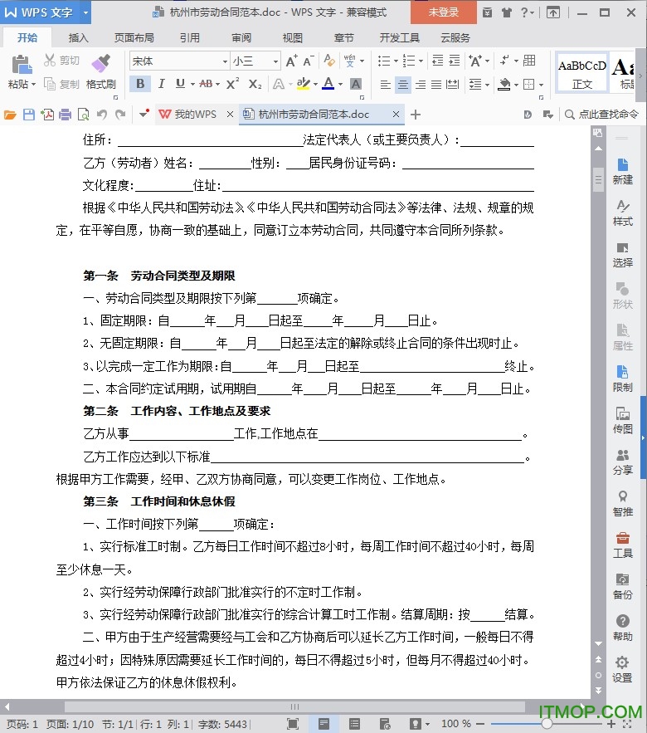Click zoom out minus button
The height and width of the screenshot is (733, 647).
tap(480, 724)
